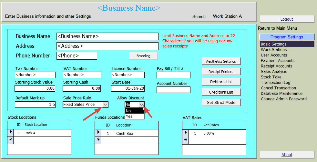Open the About link
The width and height of the screenshot is (317, 162).
287,155
